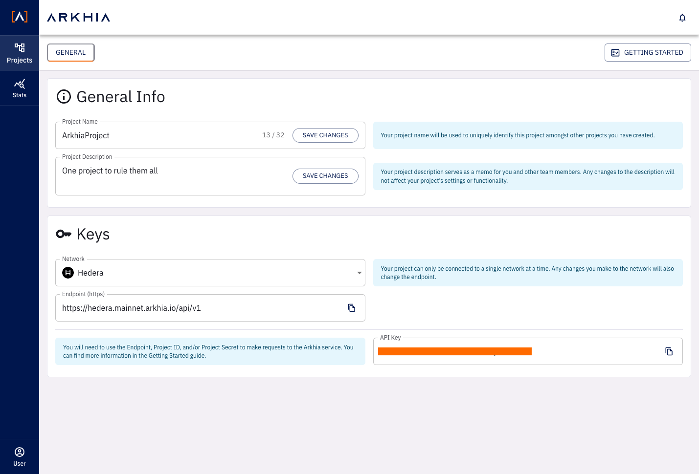699x474 pixels.
Task: Switch to the GENERAL tab
Action: (x=71, y=53)
